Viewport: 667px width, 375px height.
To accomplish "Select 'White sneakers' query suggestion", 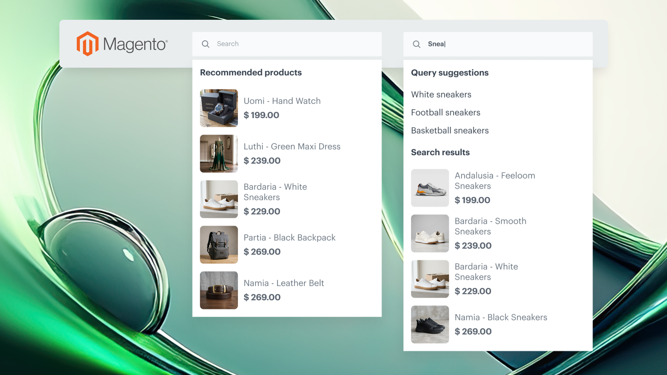I will (x=441, y=94).
